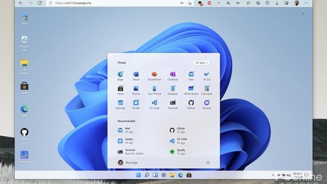
Task: Open Microsoft Store from the taskbar
Action: (x=189, y=175)
